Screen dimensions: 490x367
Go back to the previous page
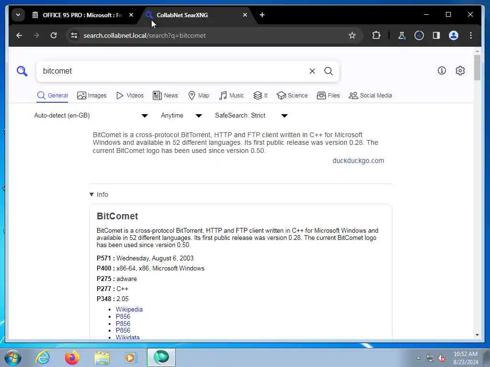click(x=19, y=35)
